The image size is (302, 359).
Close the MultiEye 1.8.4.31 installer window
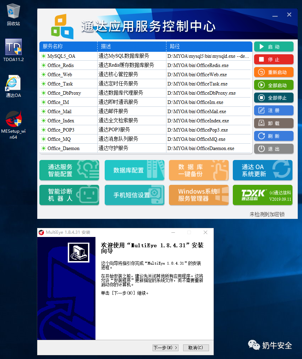(x=205, y=232)
